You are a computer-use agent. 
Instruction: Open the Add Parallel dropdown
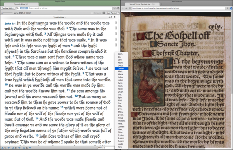[113, 13]
